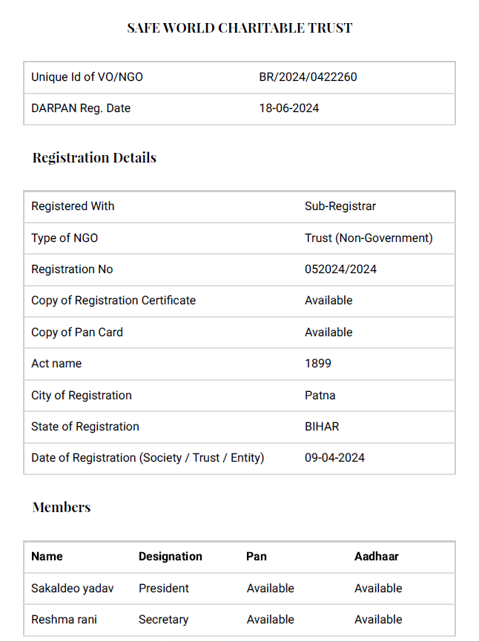Viewport: 479px width, 642px height.
Task: Select member name Sakaldeo yadav
Action: point(73,589)
